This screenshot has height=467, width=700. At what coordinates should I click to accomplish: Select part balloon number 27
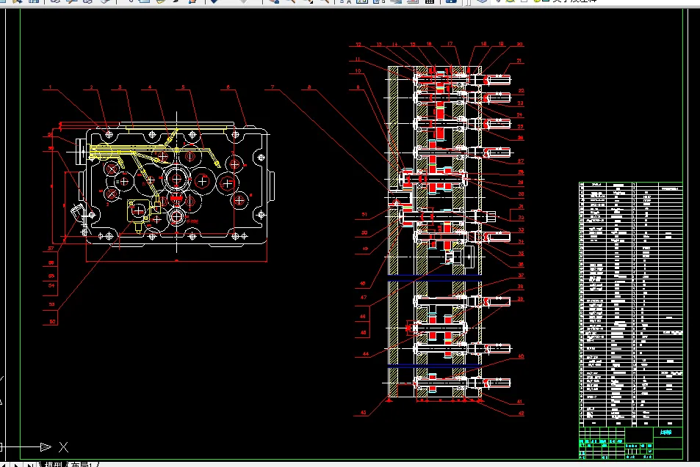pyautogui.click(x=521, y=161)
